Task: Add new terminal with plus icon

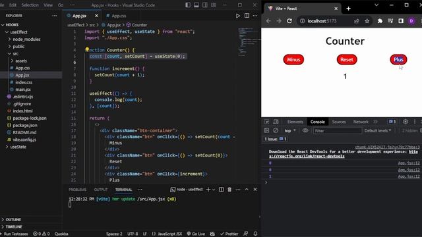Action: [208, 190]
